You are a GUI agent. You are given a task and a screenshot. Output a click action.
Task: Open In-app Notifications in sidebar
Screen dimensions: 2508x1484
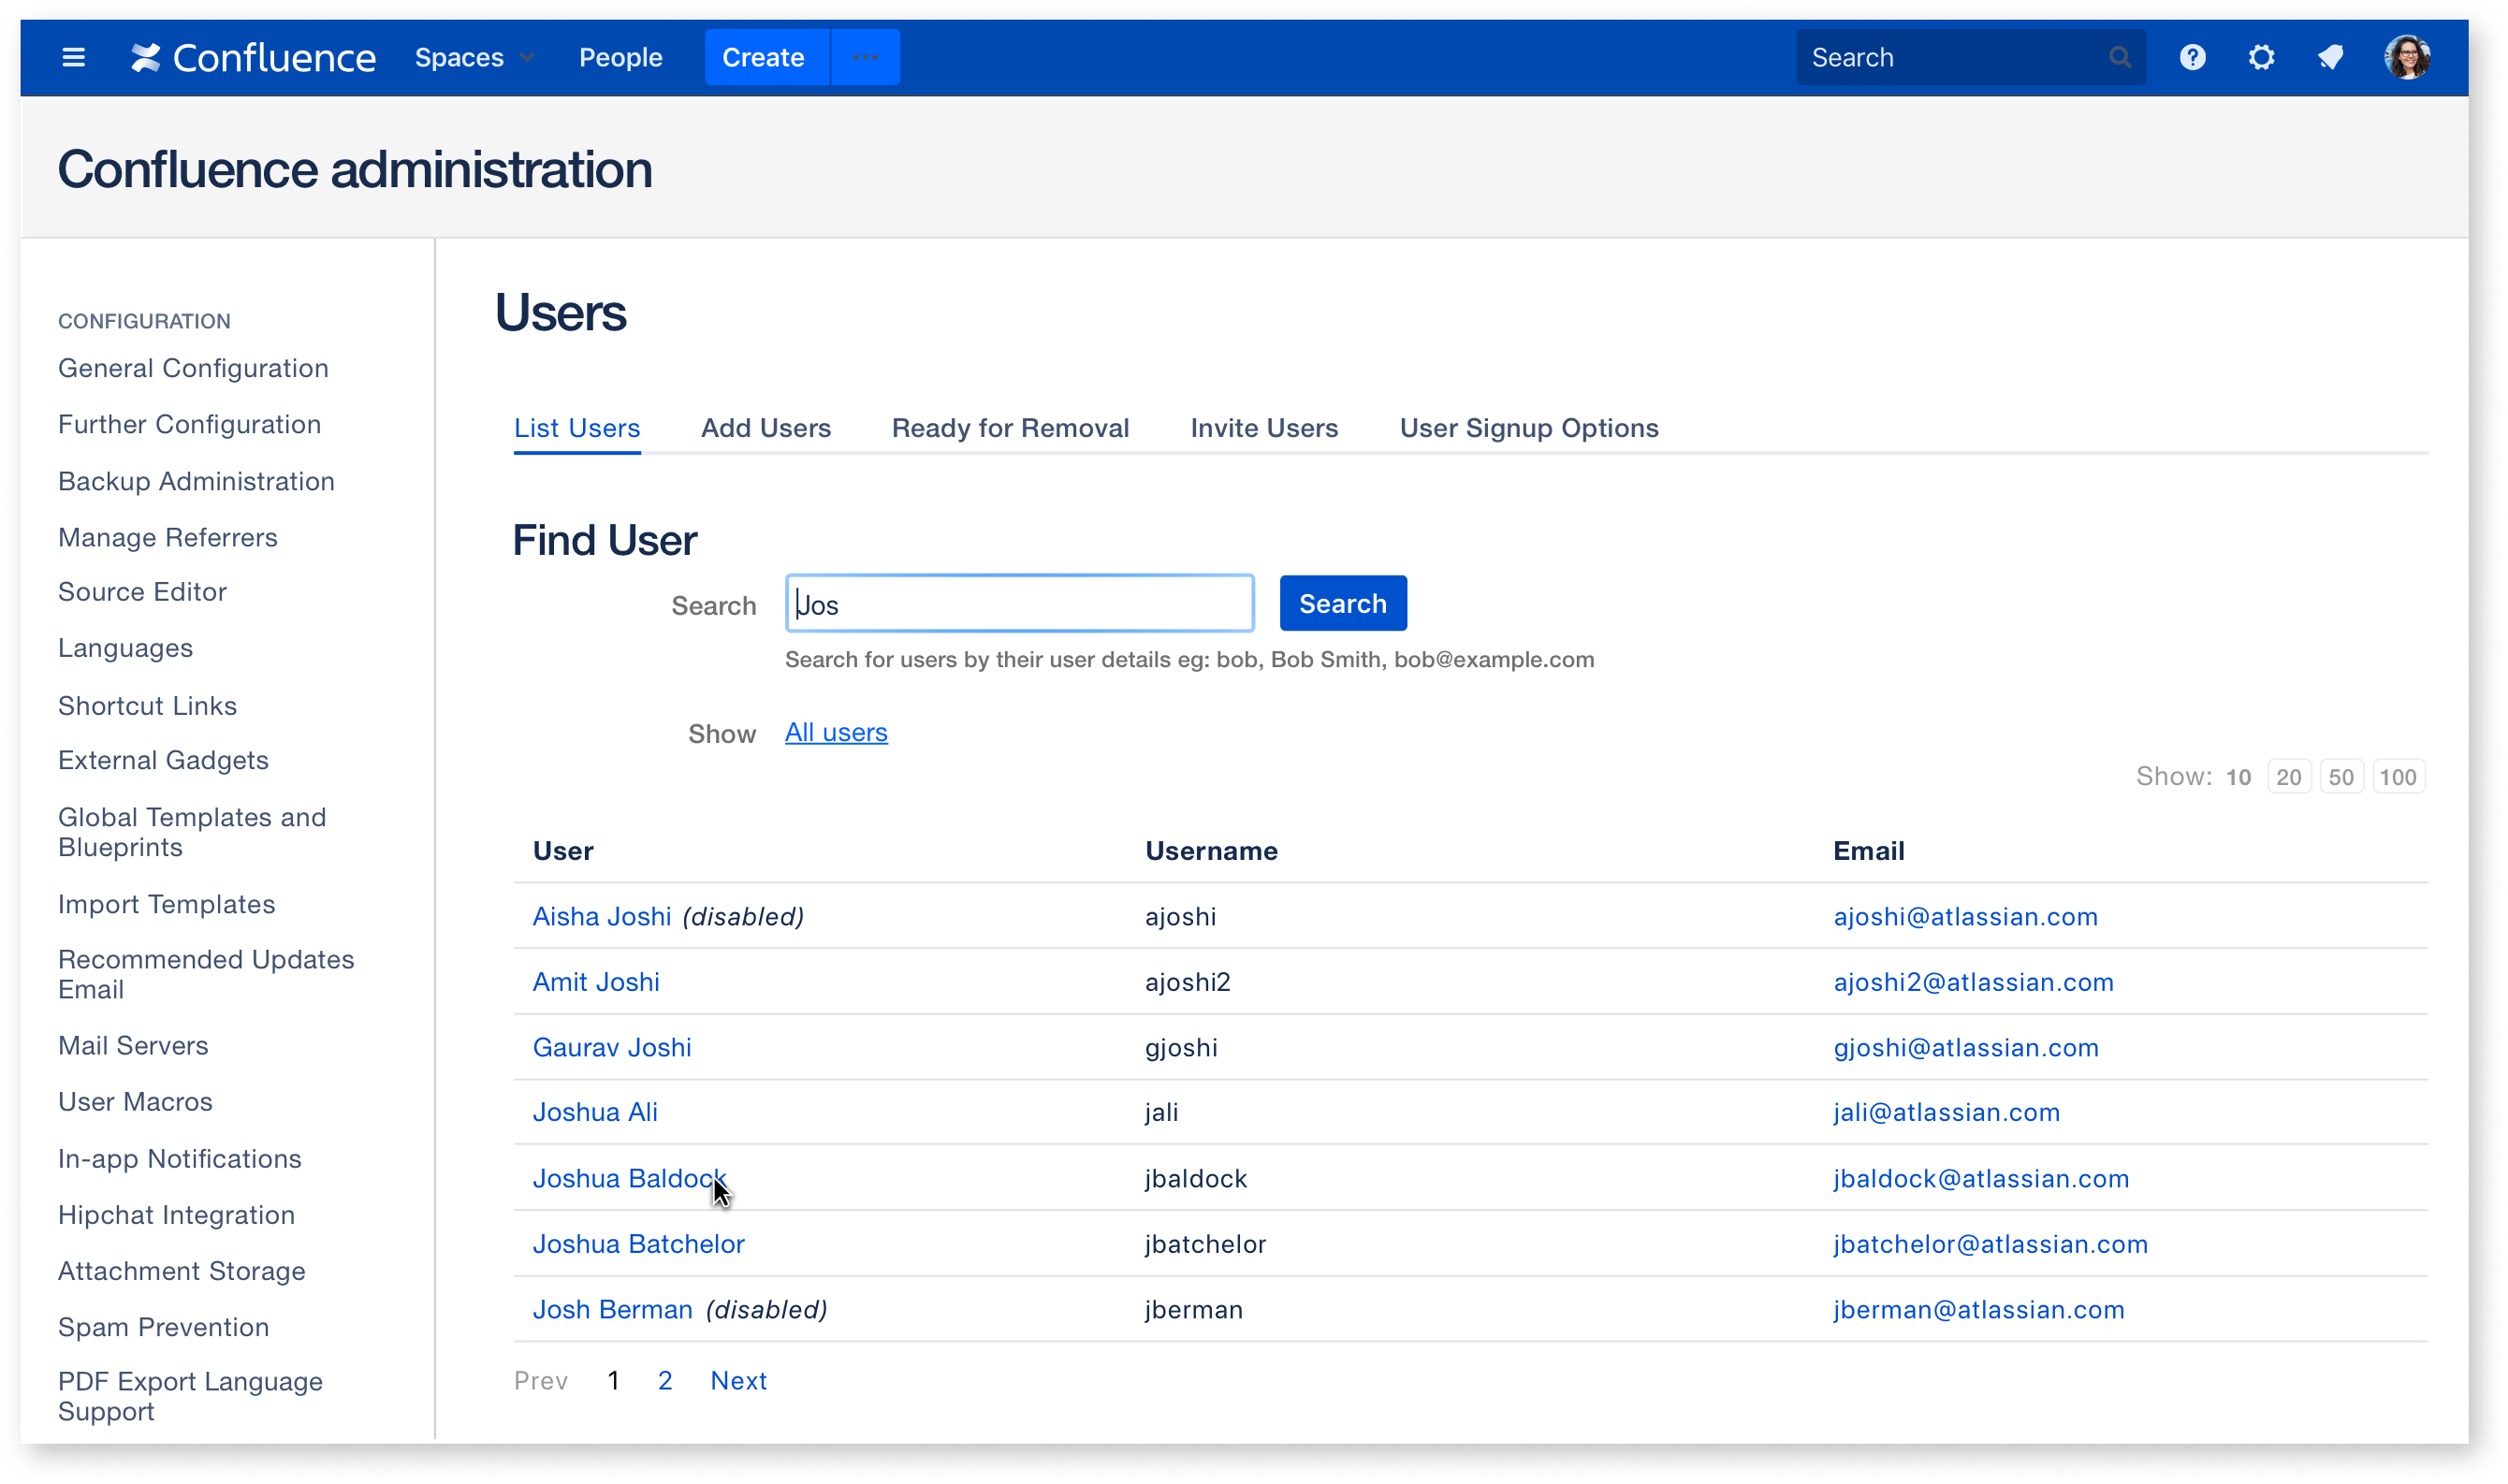(179, 1158)
